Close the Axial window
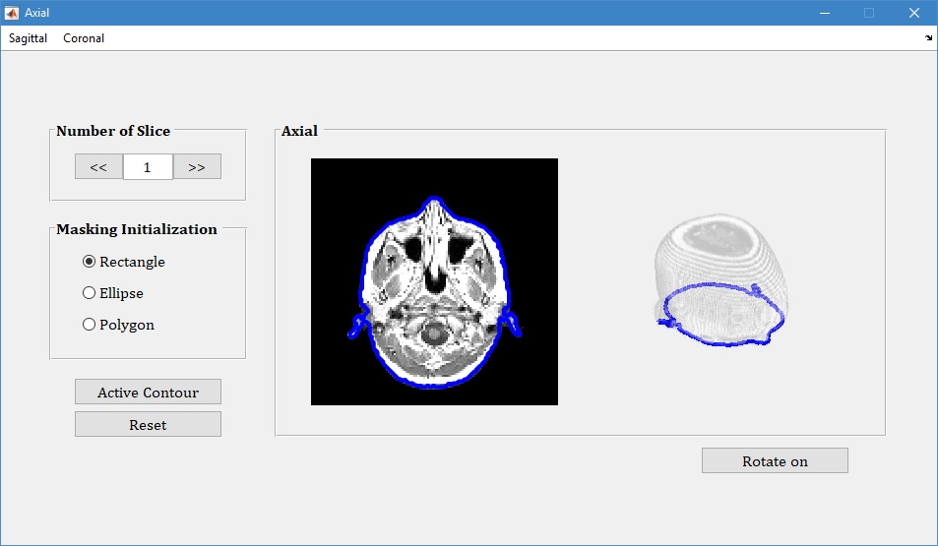Viewport: 938px width, 546px height. [914, 13]
